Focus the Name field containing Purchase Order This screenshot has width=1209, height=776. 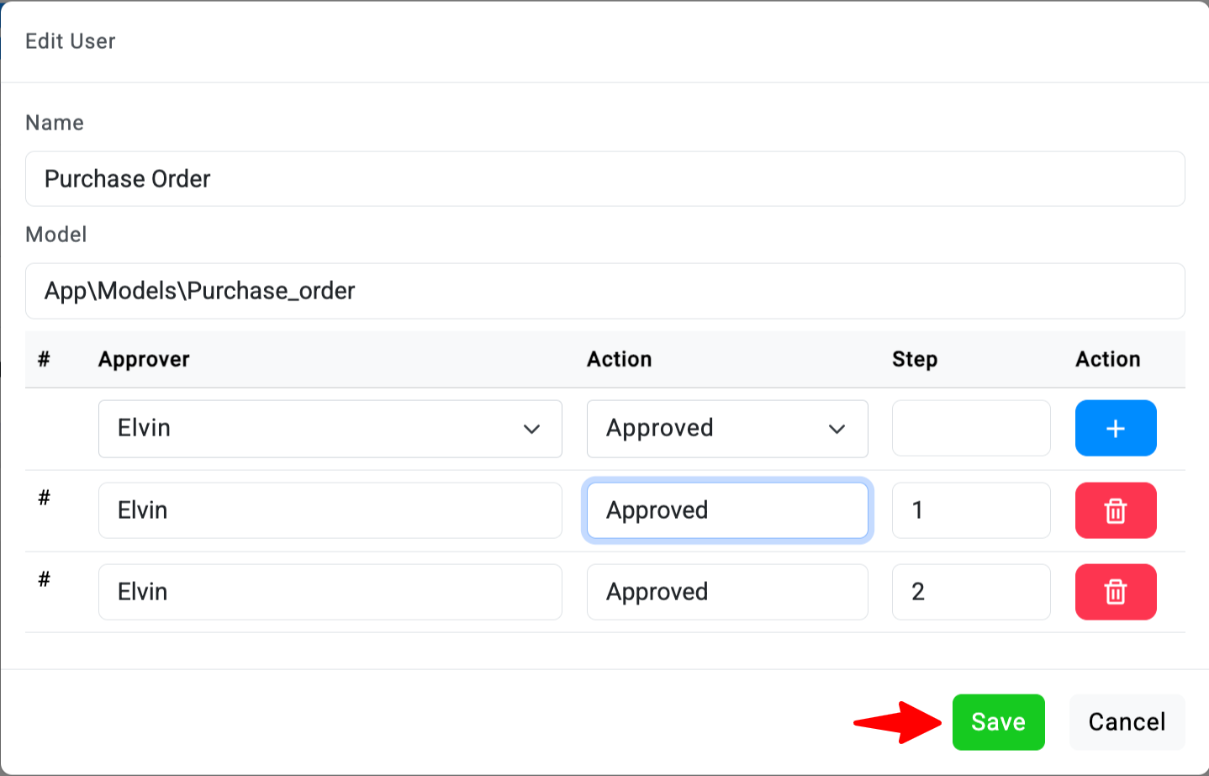pos(604,179)
